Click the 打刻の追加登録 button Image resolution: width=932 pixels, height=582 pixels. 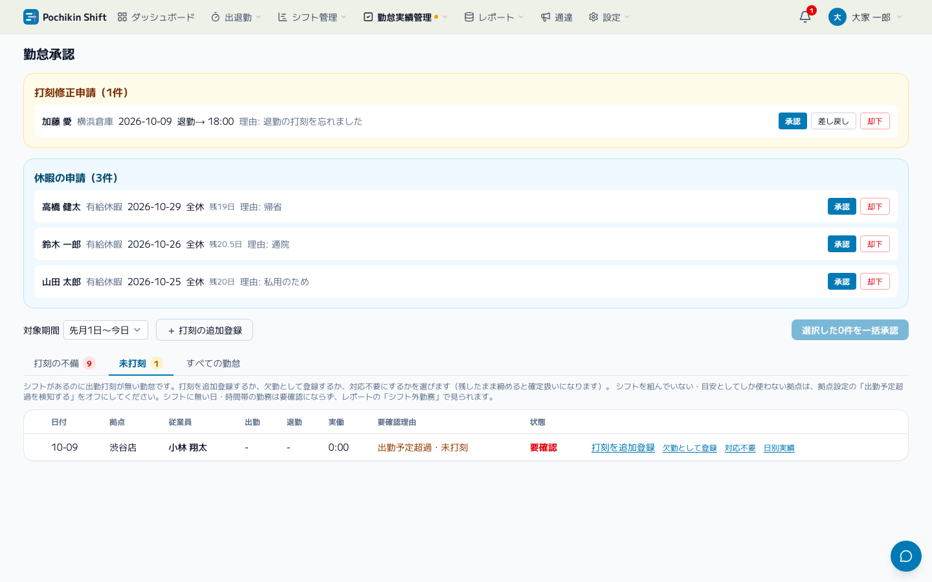click(x=205, y=330)
